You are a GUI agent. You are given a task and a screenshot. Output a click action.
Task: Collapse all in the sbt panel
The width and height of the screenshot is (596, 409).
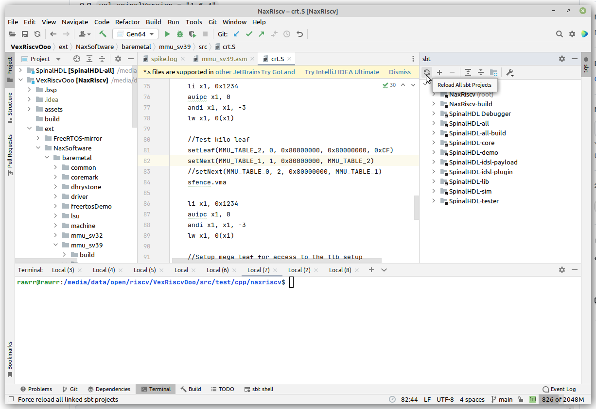[x=480, y=72]
